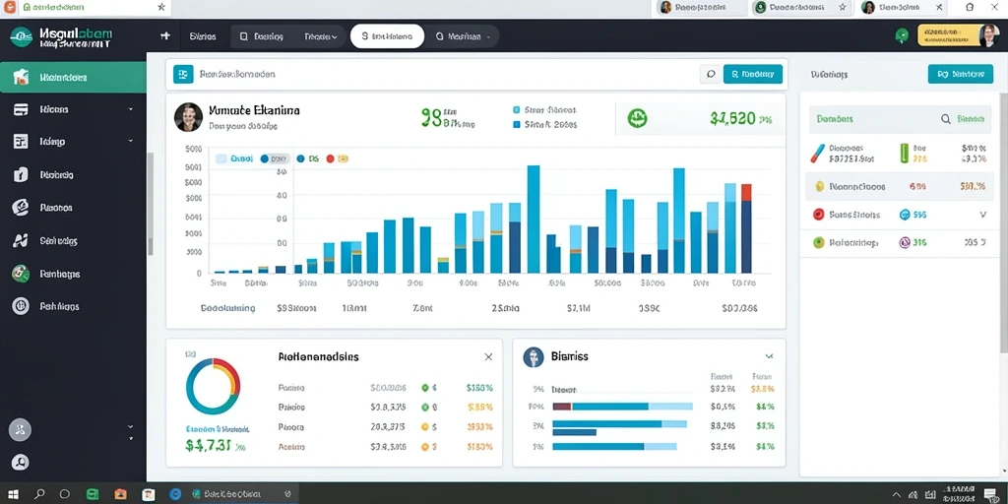The width and height of the screenshot is (1008, 504).
Task: Click the donut chart's red segment
Action: [232, 375]
